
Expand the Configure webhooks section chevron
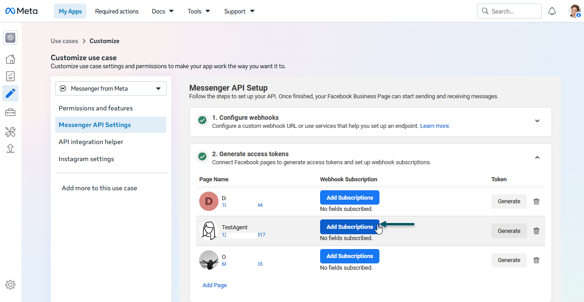pos(537,121)
